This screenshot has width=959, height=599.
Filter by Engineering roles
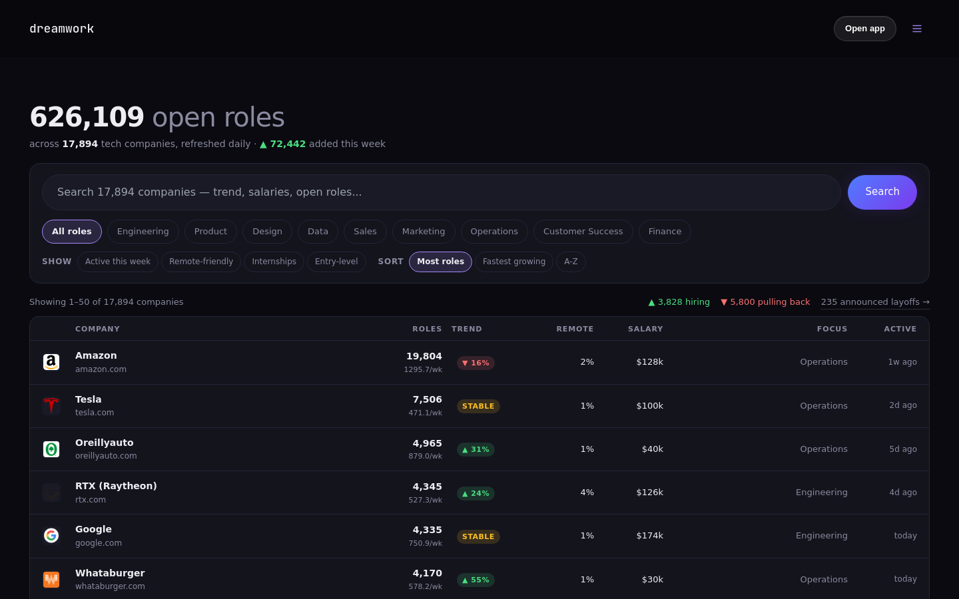[x=143, y=232]
